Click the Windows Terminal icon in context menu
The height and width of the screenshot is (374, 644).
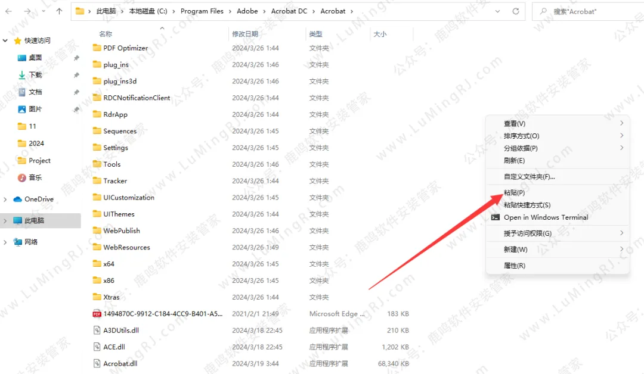(495, 218)
